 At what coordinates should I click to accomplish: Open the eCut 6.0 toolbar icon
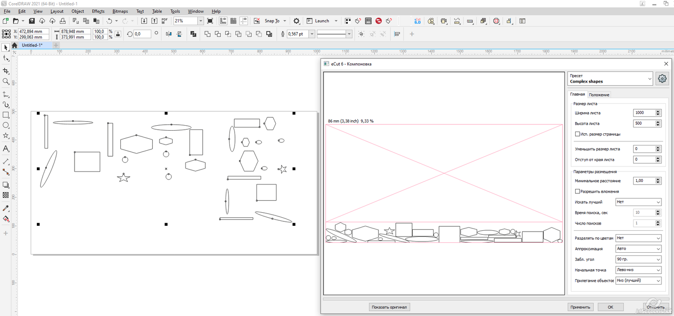click(417, 21)
